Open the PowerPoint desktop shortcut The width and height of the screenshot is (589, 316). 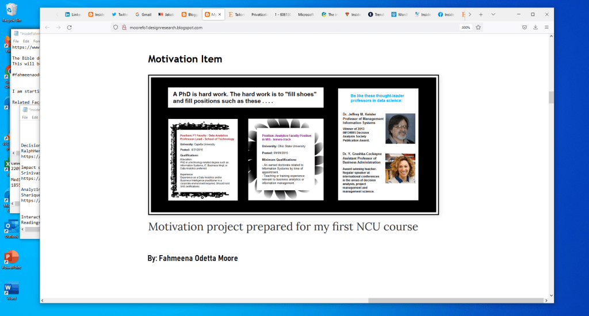coord(10,258)
